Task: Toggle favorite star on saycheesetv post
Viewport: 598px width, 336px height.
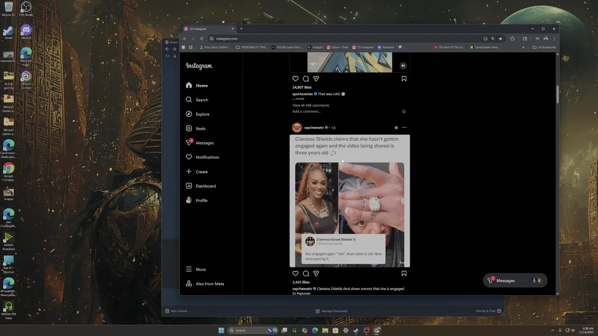Action: [396, 127]
